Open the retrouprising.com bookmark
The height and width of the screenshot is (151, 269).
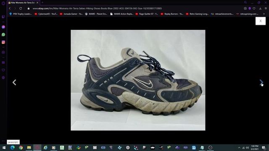[248, 14]
